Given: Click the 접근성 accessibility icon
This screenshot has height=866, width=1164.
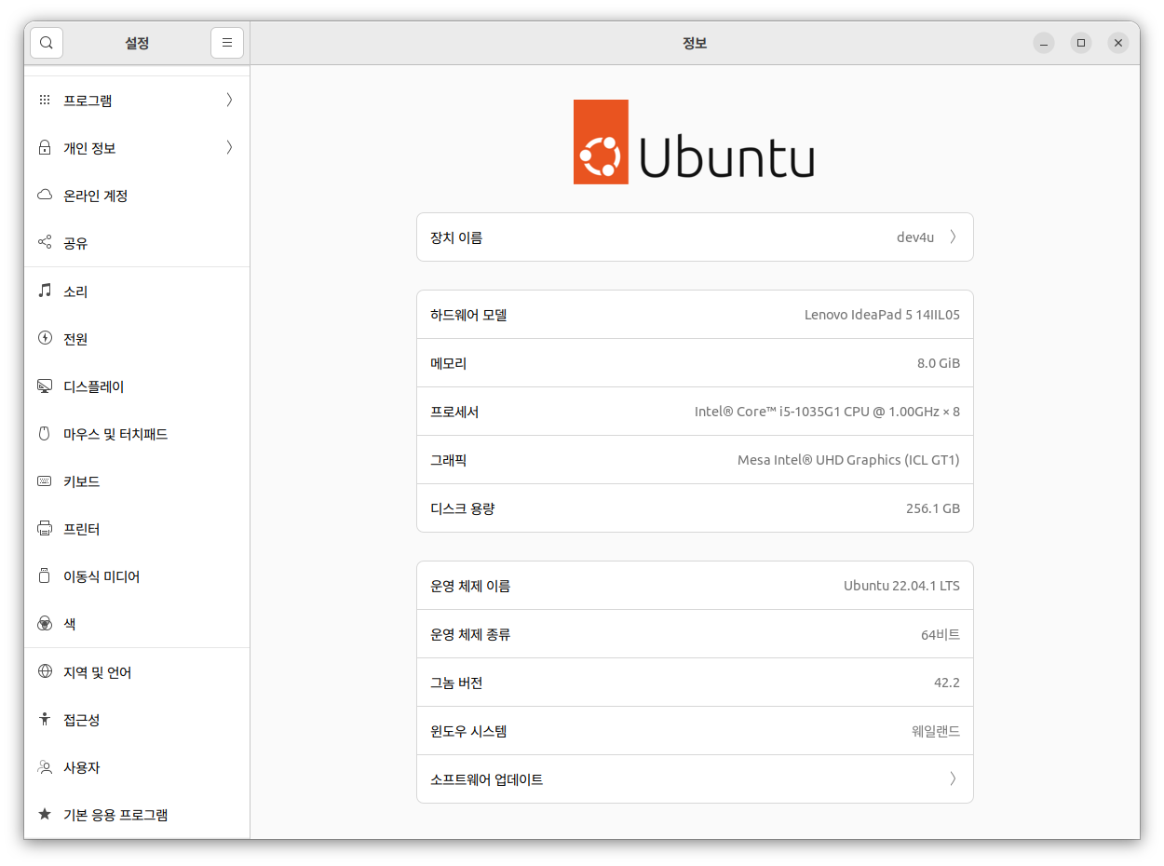Looking at the screenshot, I should point(45,719).
